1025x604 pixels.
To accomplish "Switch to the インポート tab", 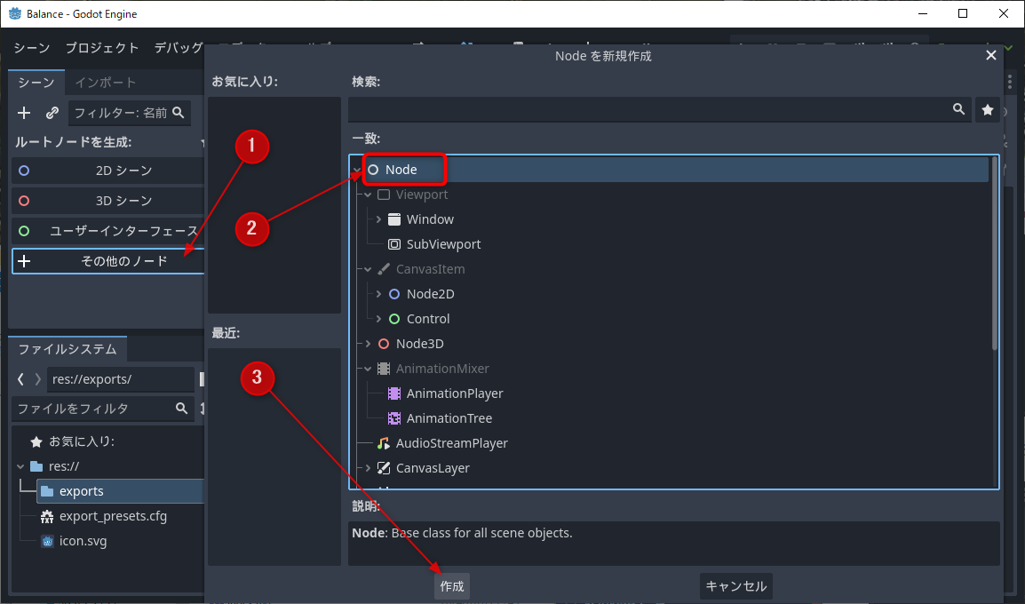I will click(105, 83).
